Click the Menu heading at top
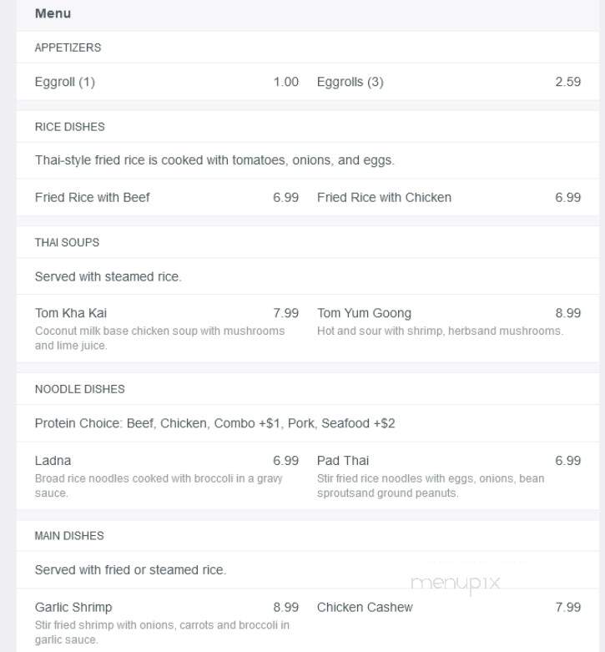This screenshot has width=605, height=652. (x=53, y=13)
